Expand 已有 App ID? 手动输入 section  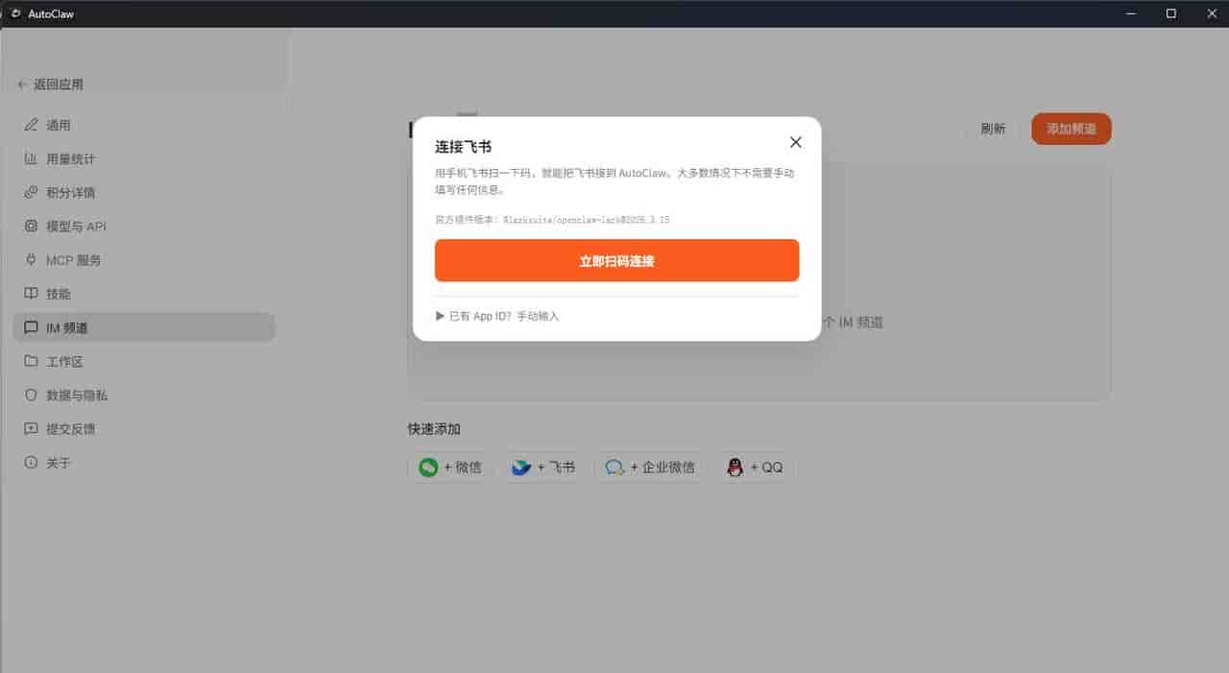point(497,316)
